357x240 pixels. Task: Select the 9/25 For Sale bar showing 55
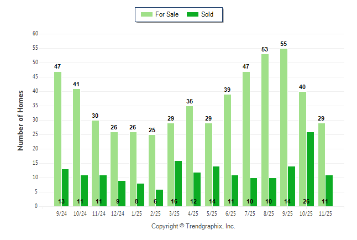click(x=283, y=127)
